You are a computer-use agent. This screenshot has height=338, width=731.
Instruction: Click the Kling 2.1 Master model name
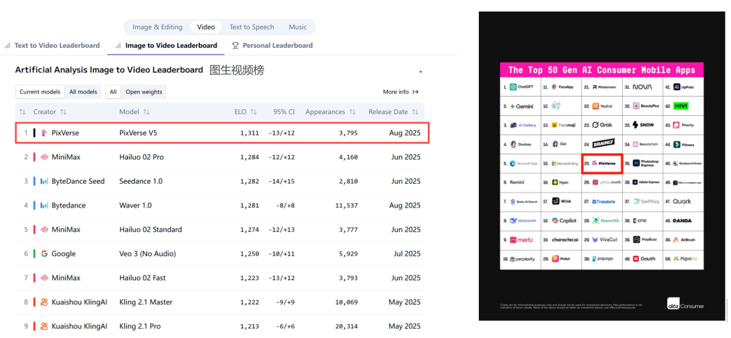pyautogui.click(x=146, y=302)
